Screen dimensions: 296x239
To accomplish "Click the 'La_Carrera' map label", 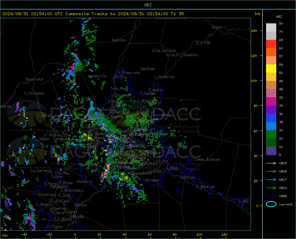I will pyautogui.click(x=40, y=171).
